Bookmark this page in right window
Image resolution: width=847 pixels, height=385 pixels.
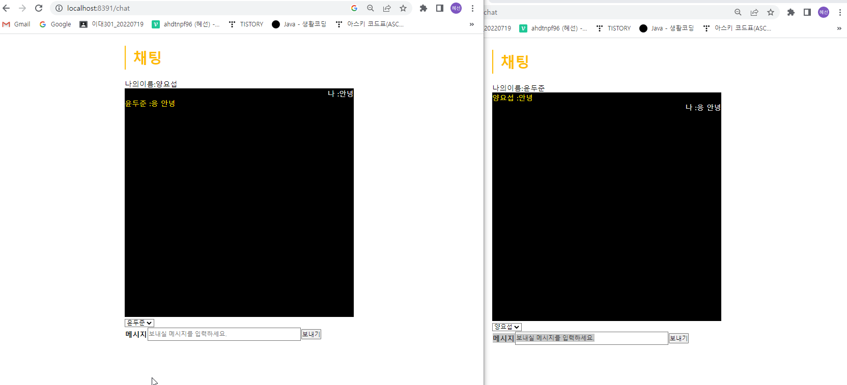pos(771,12)
